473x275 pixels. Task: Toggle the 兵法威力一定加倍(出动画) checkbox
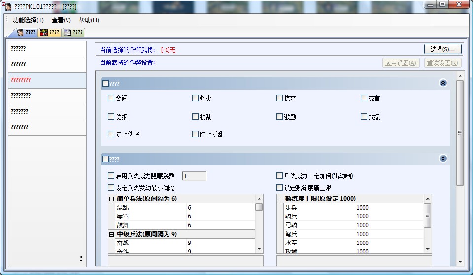tap(280, 176)
